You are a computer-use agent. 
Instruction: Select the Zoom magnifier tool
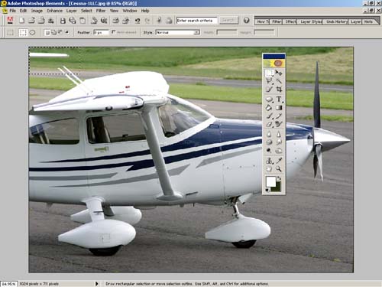pyautogui.click(x=279, y=168)
